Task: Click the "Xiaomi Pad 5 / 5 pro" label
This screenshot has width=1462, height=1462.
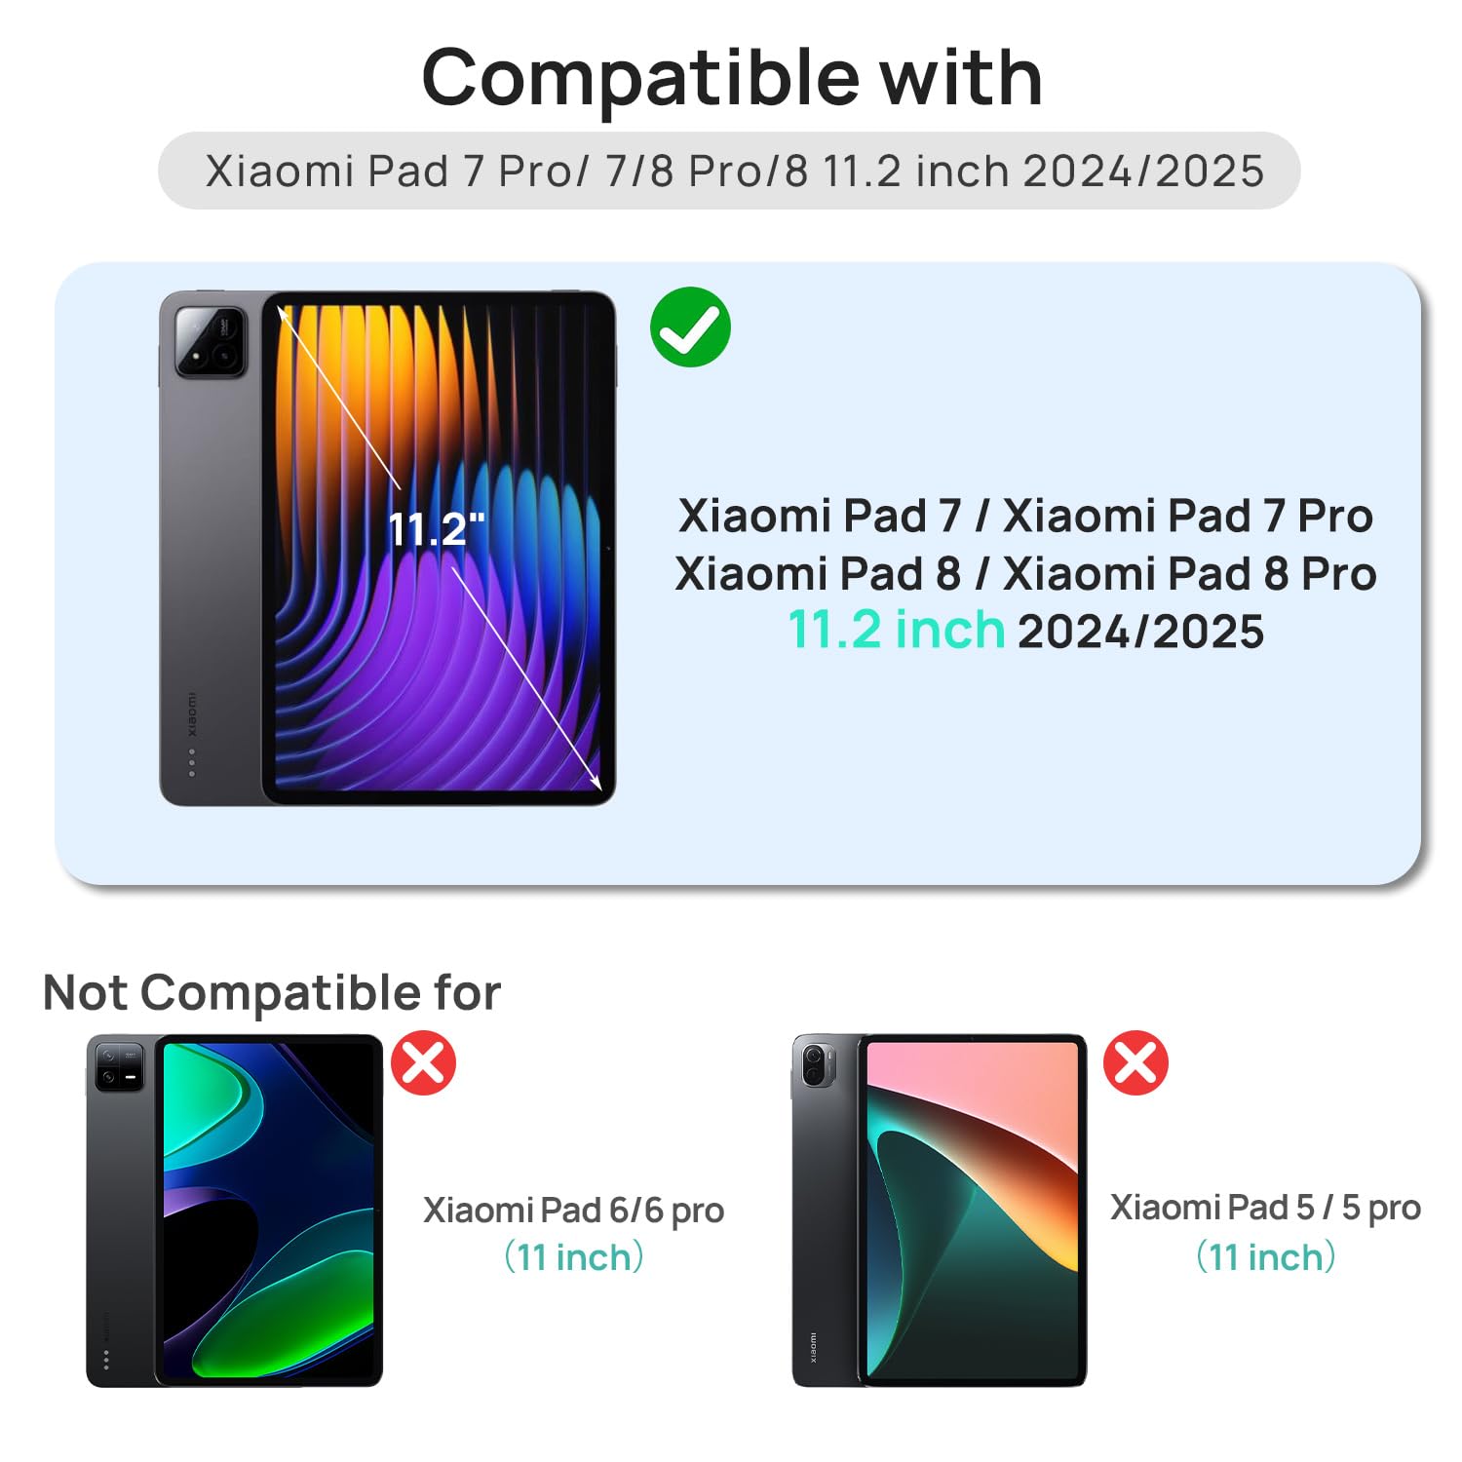Action: coord(1265,1208)
